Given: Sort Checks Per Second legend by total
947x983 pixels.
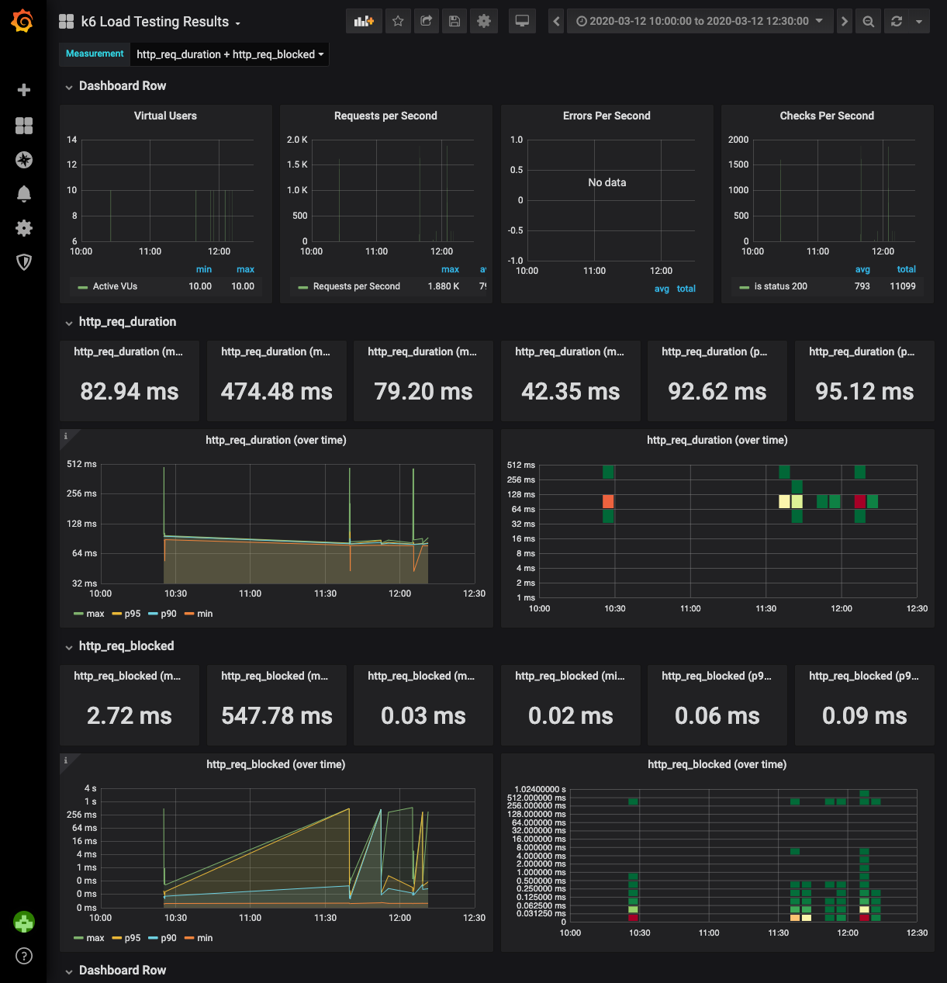Looking at the screenshot, I should click(x=906, y=269).
